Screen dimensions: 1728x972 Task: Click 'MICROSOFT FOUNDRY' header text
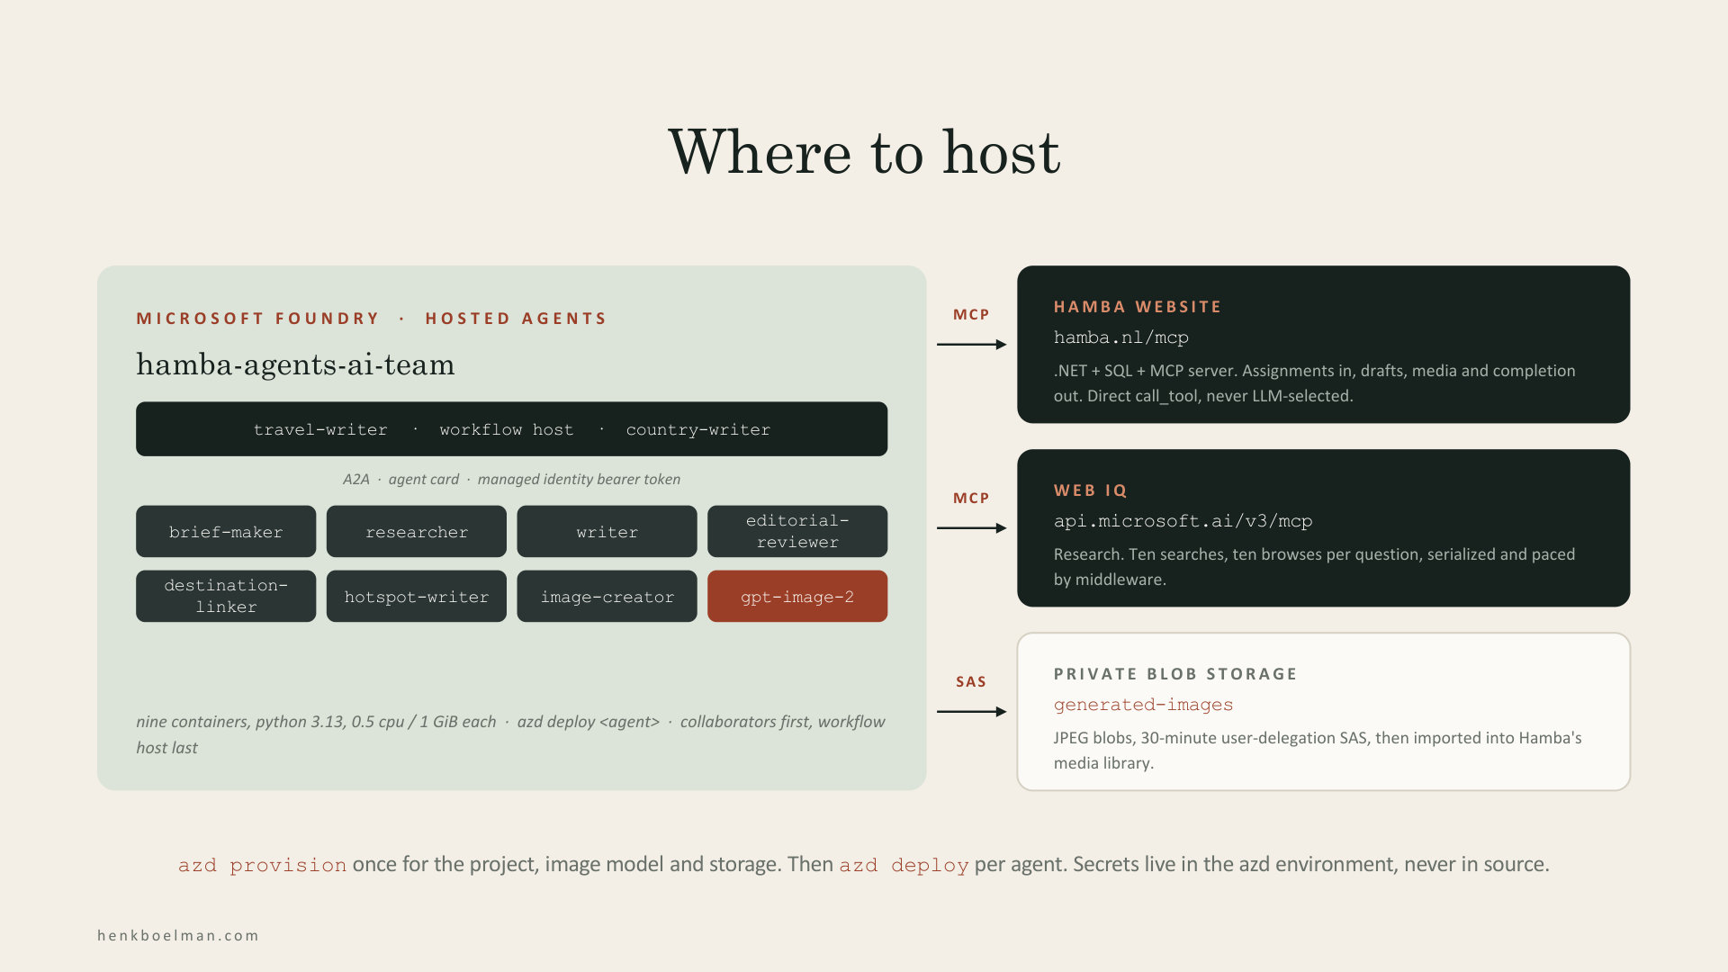258,319
